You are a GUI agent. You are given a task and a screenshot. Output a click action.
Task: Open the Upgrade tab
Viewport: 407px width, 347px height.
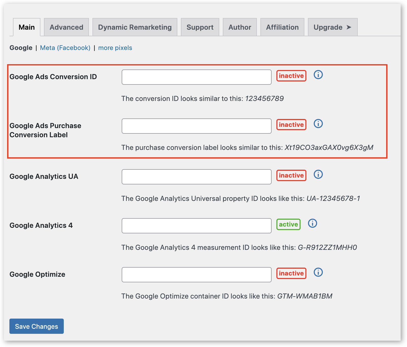pyautogui.click(x=333, y=27)
